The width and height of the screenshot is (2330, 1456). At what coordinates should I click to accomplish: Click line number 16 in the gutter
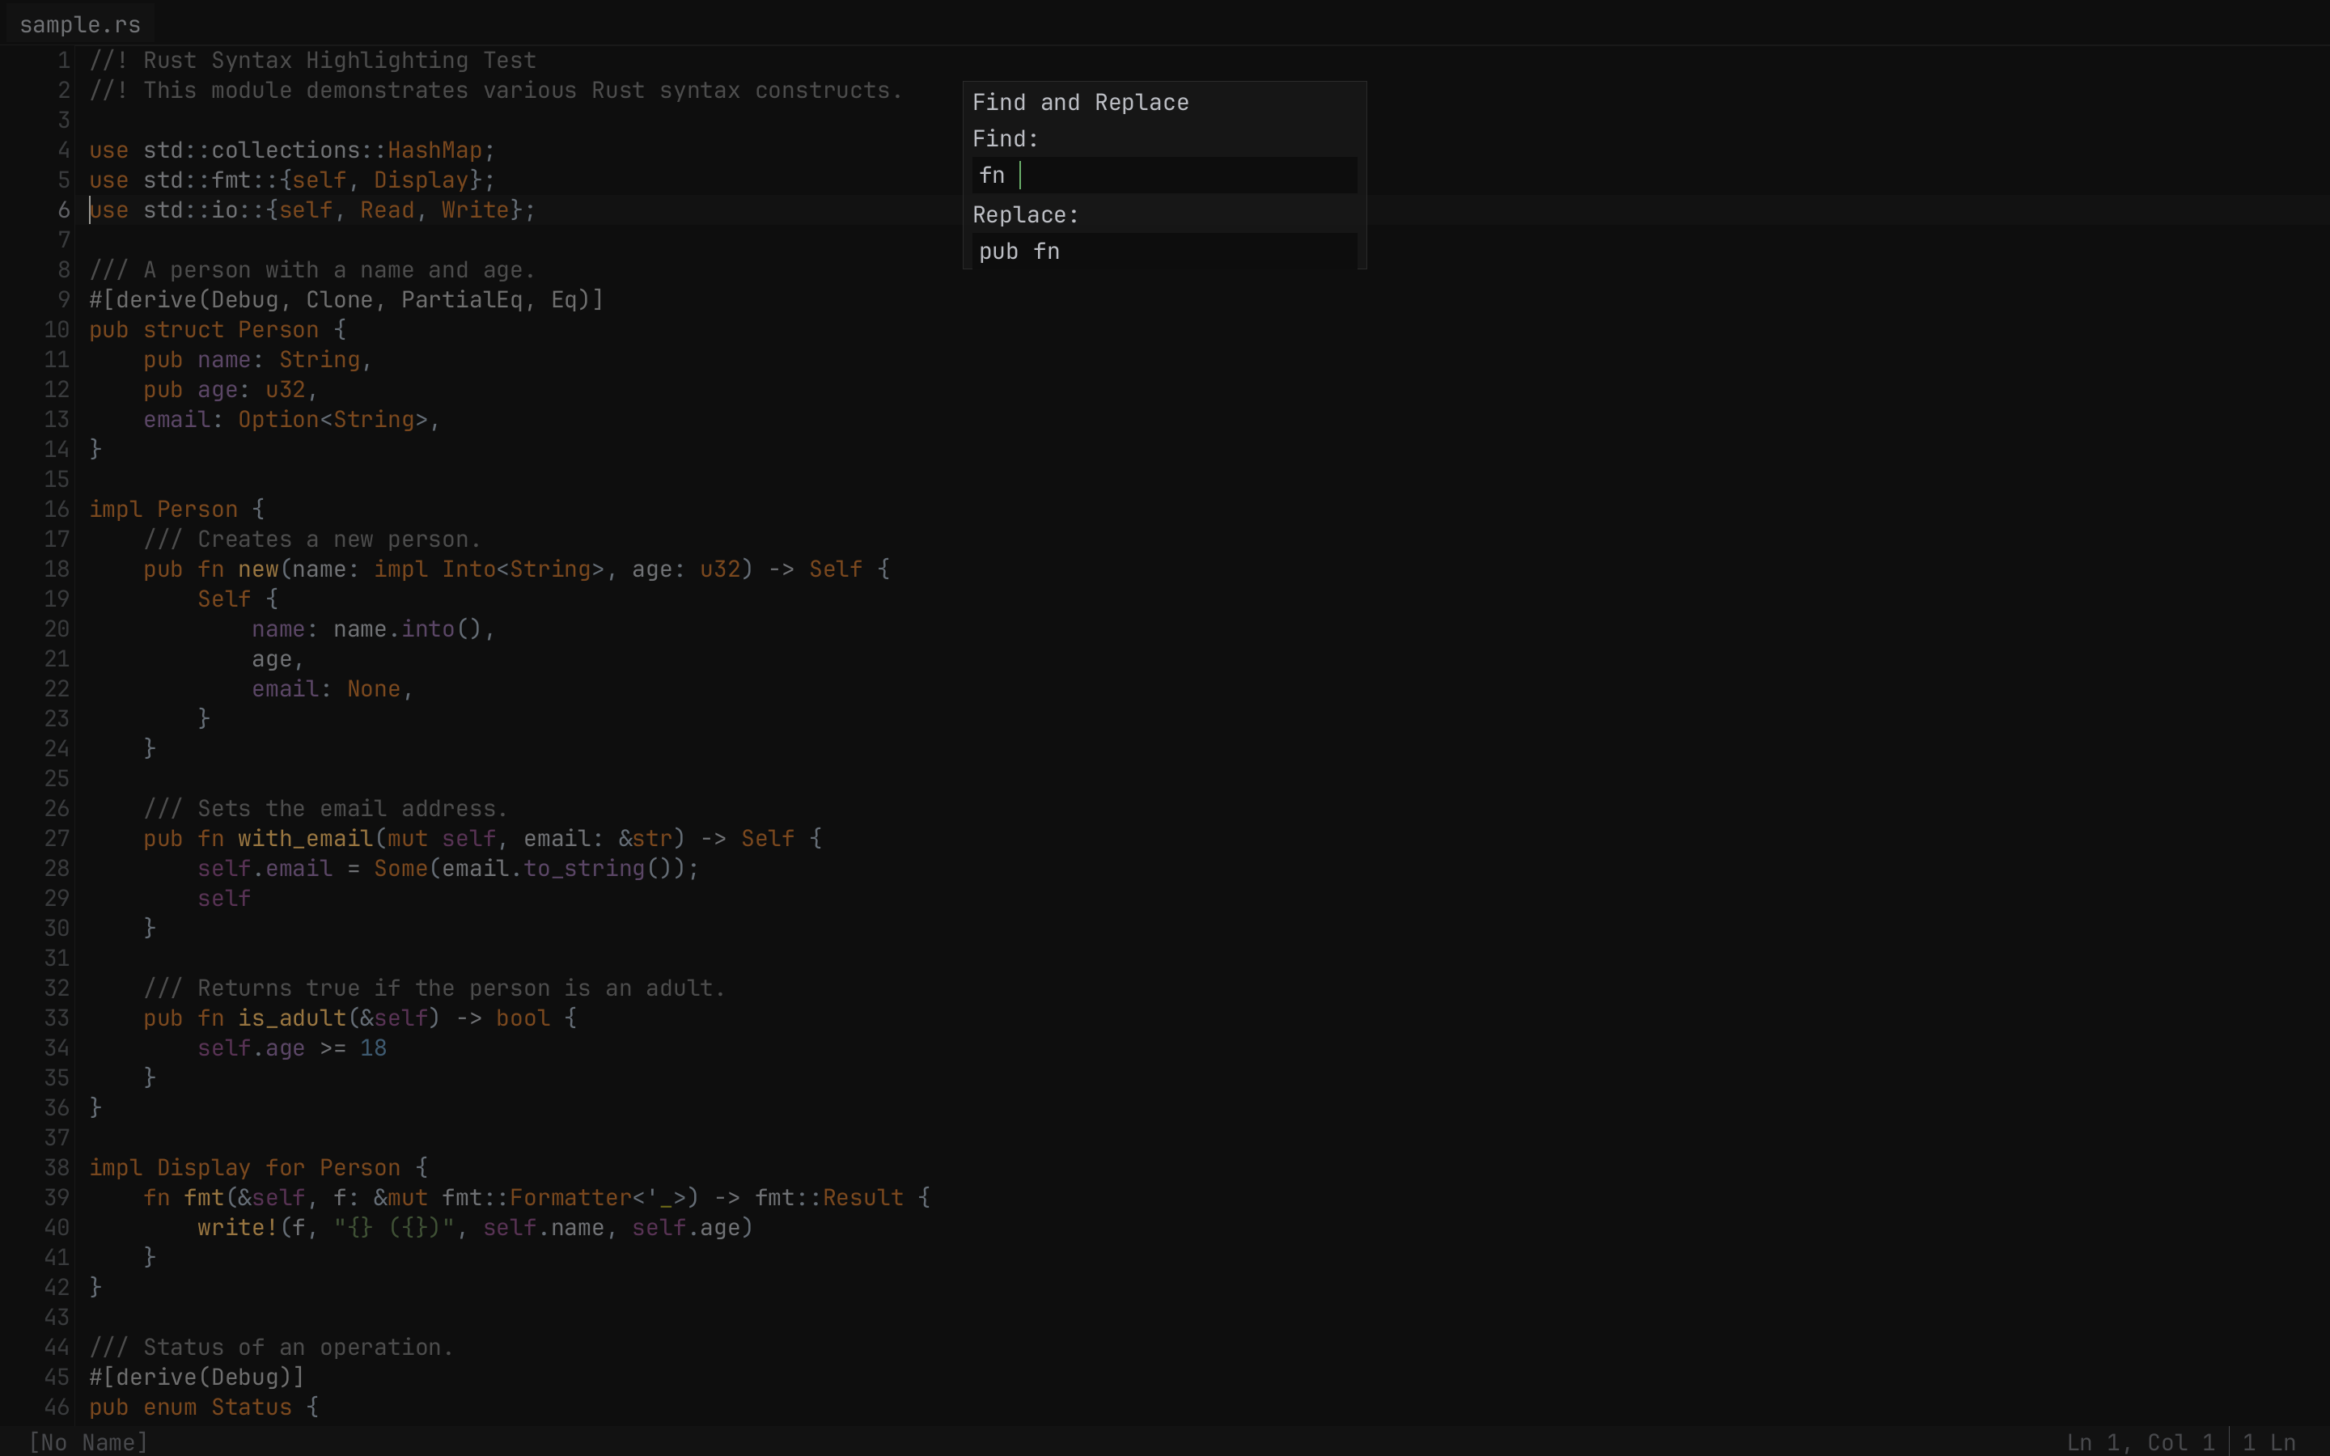(x=56, y=510)
